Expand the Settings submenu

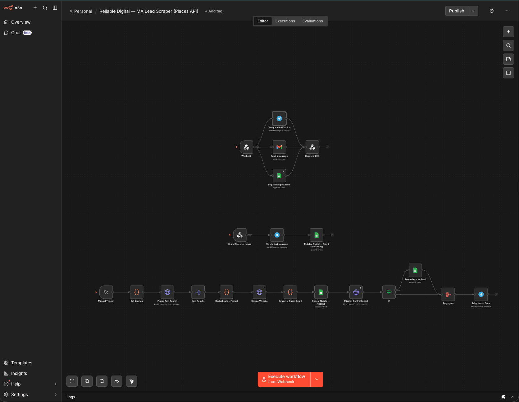[56, 395]
